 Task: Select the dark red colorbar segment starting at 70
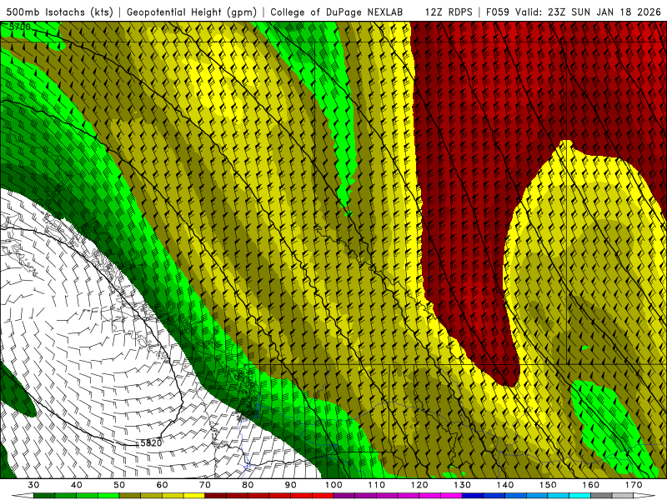[x=216, y=496]
